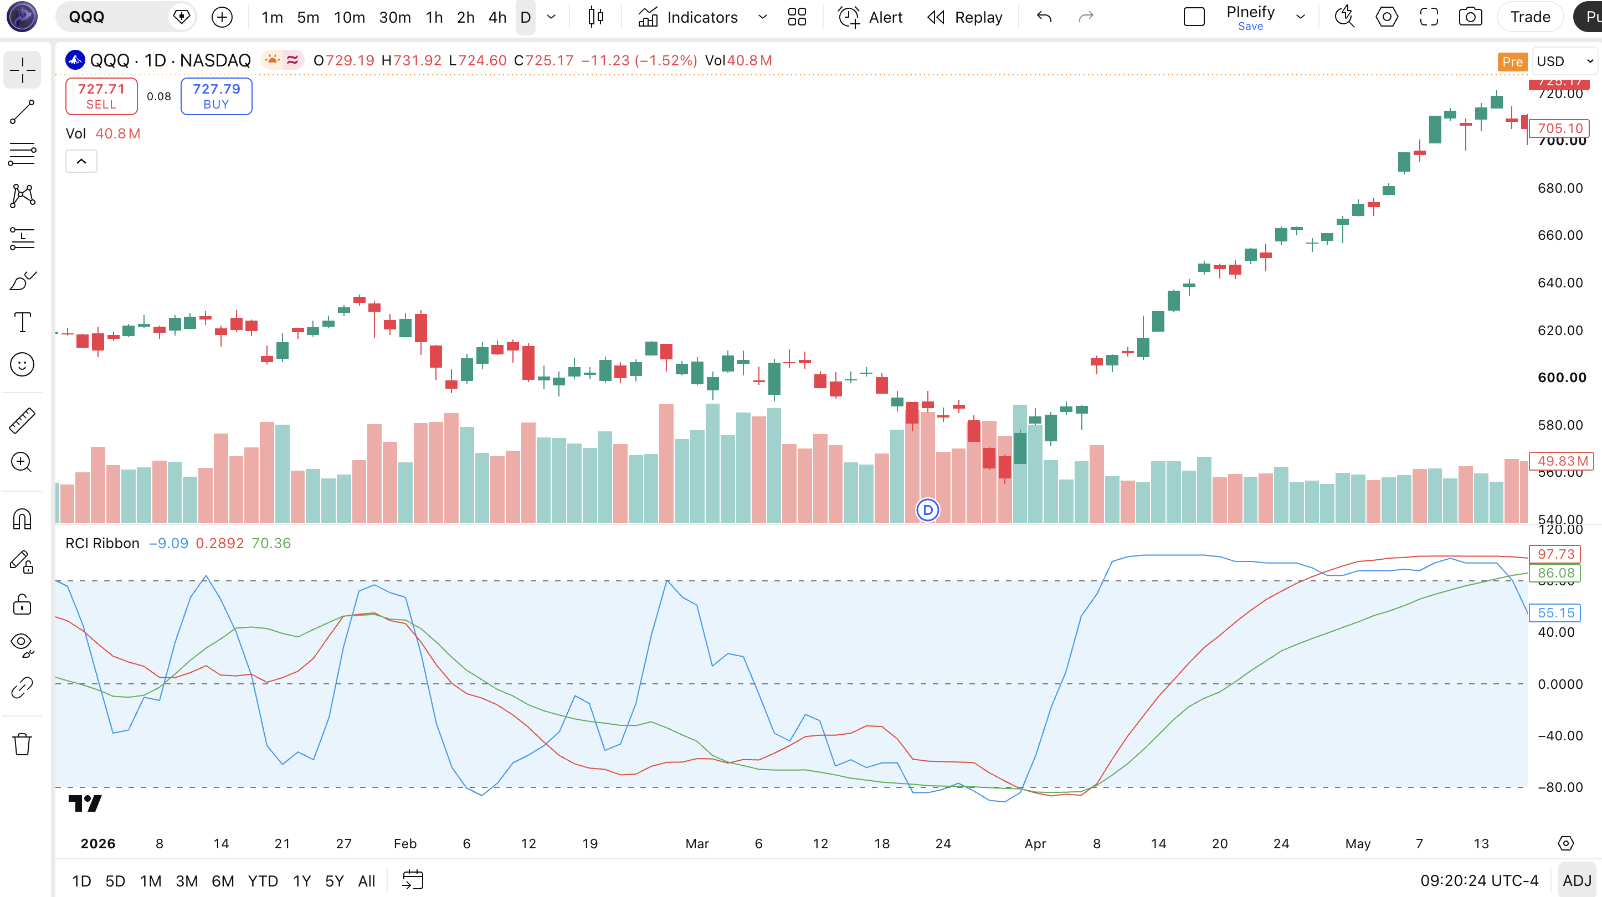
Task: Open the indicator templates grid icon
Action: pyautogui.click(x=797, y=17)
